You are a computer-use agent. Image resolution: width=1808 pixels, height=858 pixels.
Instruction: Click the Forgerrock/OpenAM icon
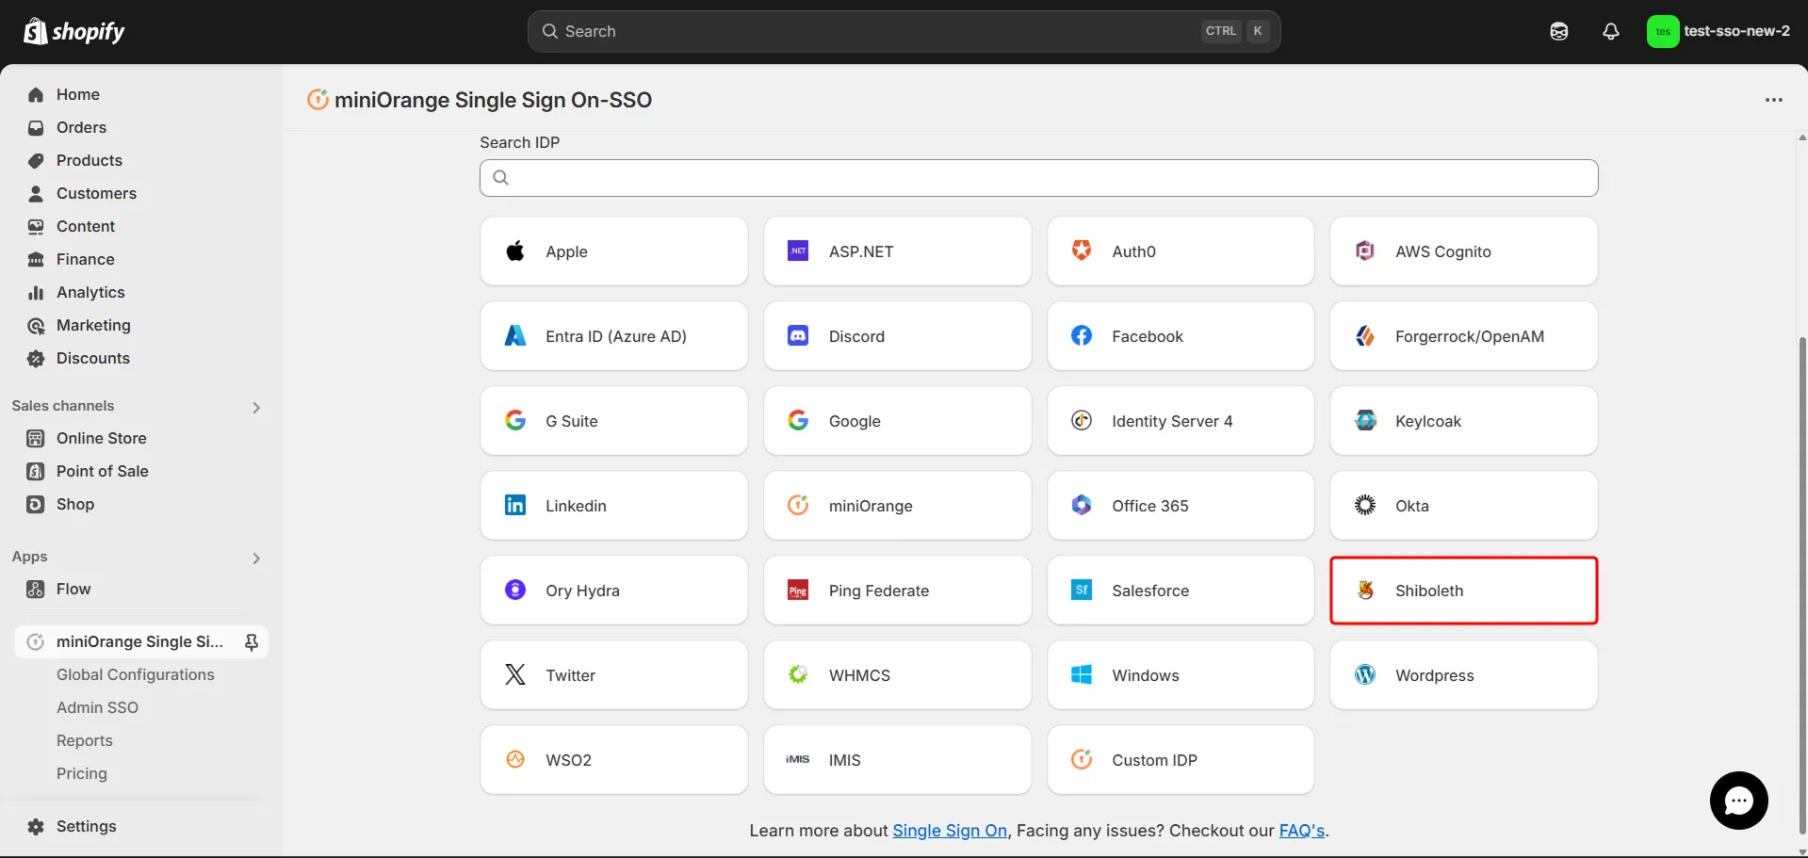(x=1365, y=335)
